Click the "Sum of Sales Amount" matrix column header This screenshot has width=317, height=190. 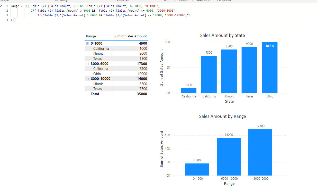pyautogui.click(x=130, y=36)
